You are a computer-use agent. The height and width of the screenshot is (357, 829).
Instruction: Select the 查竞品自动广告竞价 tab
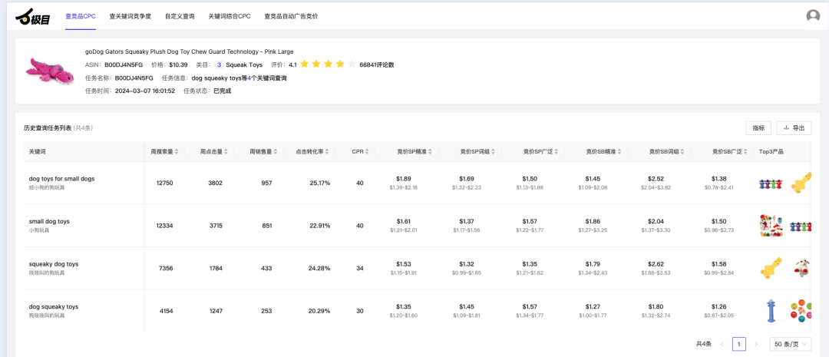pos(291,16)
